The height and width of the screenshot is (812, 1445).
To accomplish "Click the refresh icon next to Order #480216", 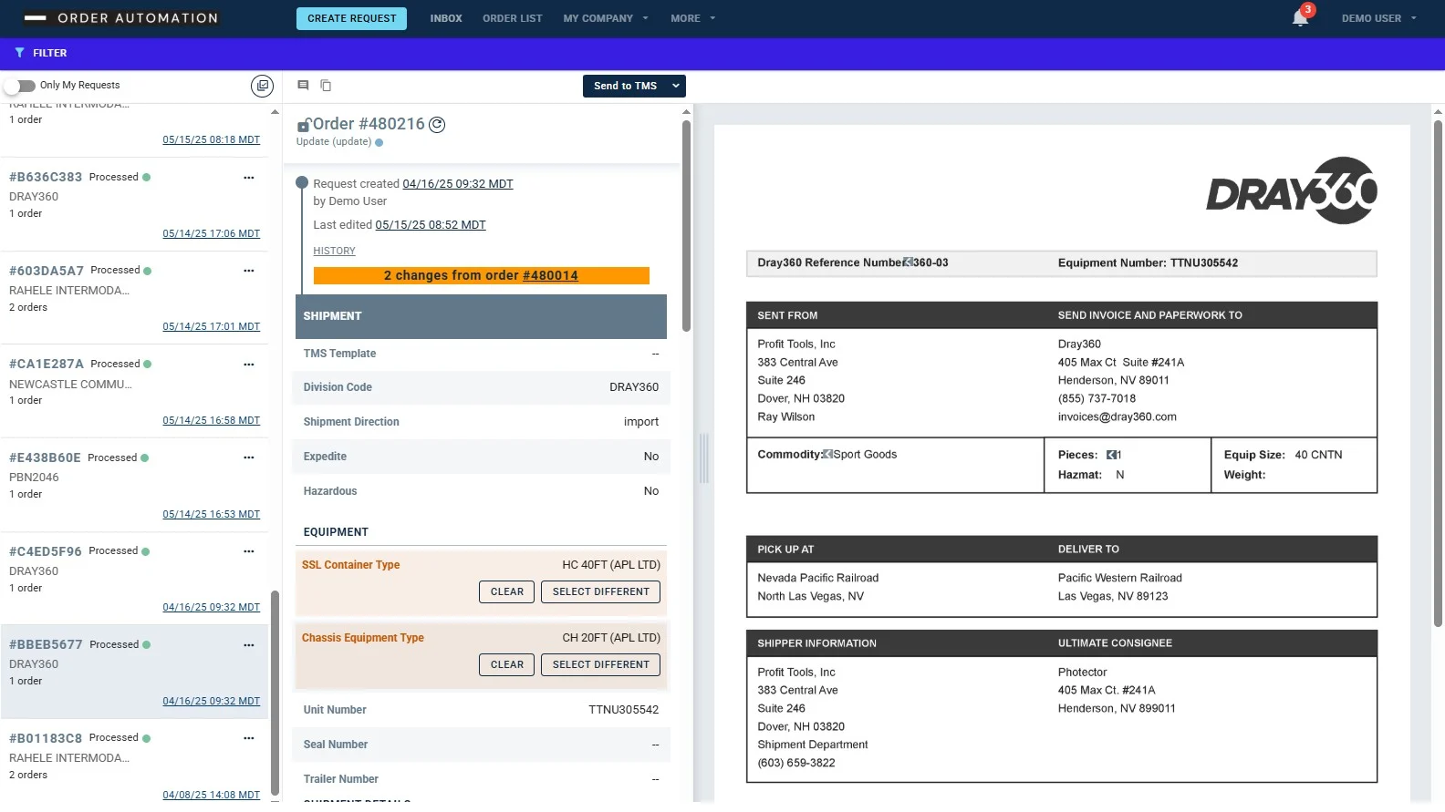I will coord(437,125).
